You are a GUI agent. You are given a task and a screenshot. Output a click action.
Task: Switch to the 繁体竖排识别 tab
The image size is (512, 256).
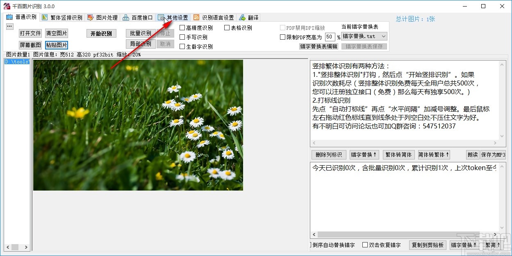click(61, 17)
